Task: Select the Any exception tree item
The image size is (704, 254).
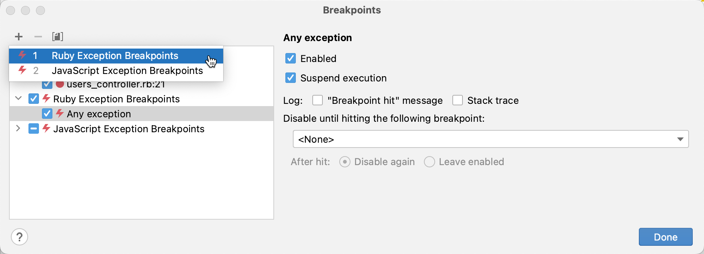Action: pos(99,114)
